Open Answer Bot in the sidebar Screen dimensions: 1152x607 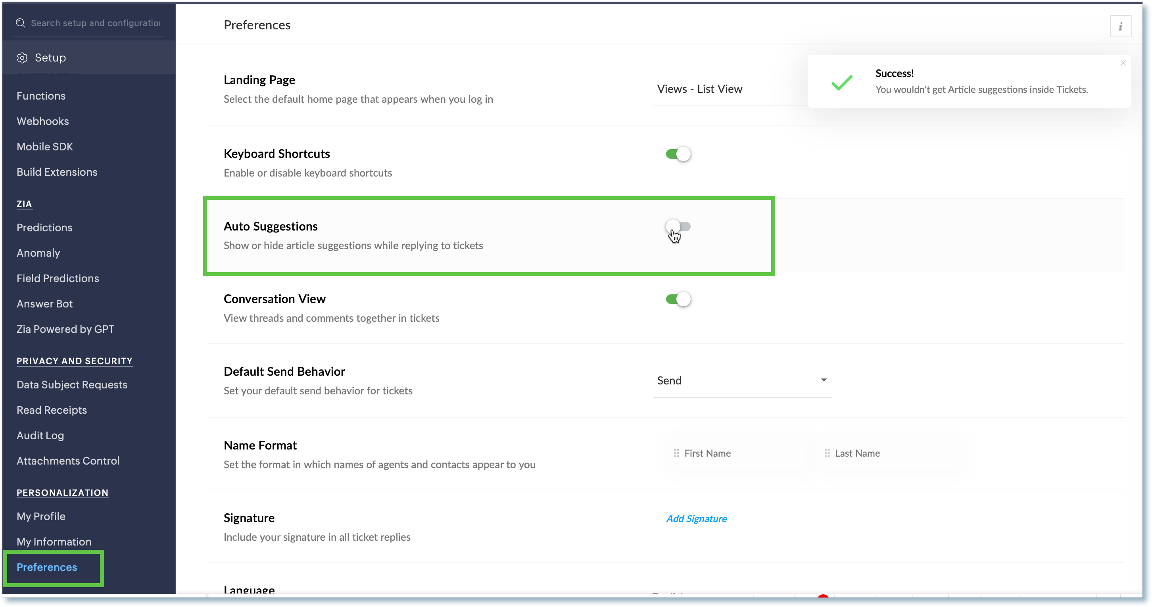45,304
